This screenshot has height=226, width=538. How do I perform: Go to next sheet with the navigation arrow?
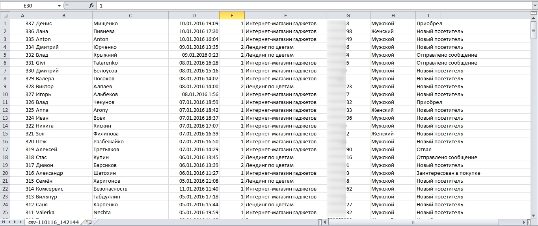point(15,222)
